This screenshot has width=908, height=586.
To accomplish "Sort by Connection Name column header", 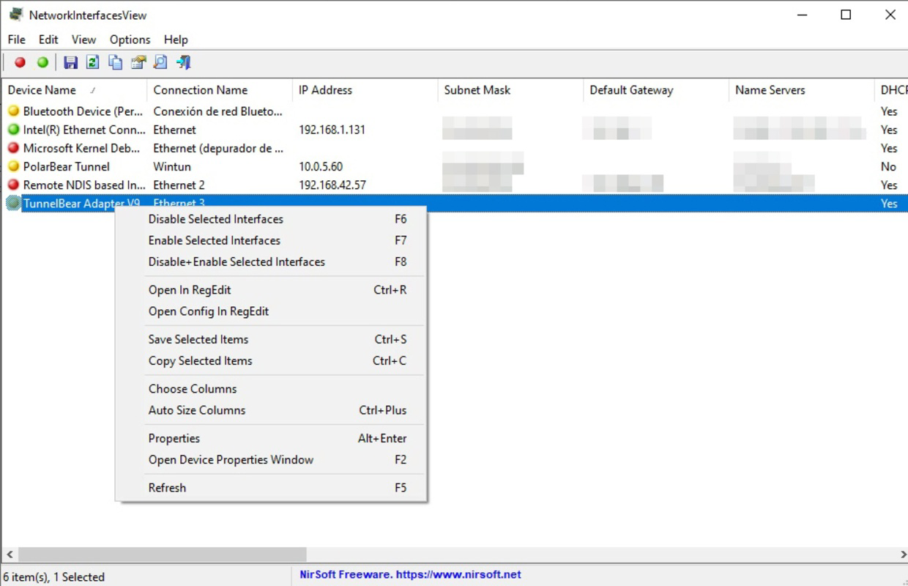I will [x=219, y=90].
